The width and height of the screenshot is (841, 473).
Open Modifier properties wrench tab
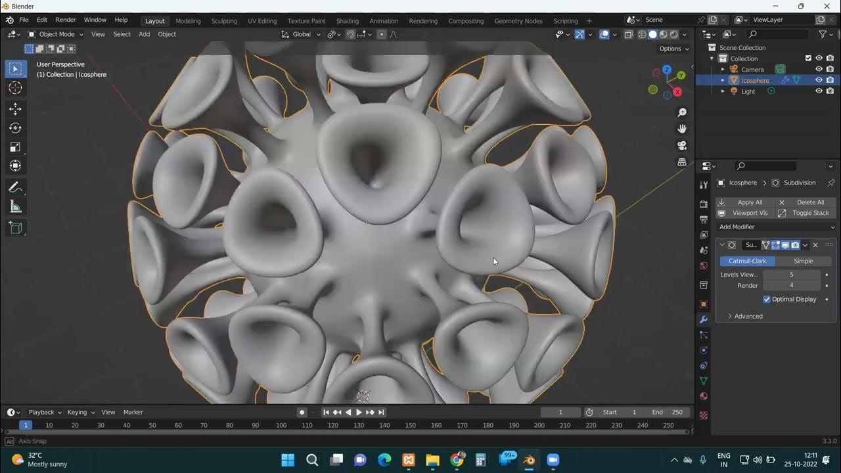point(704,320)
